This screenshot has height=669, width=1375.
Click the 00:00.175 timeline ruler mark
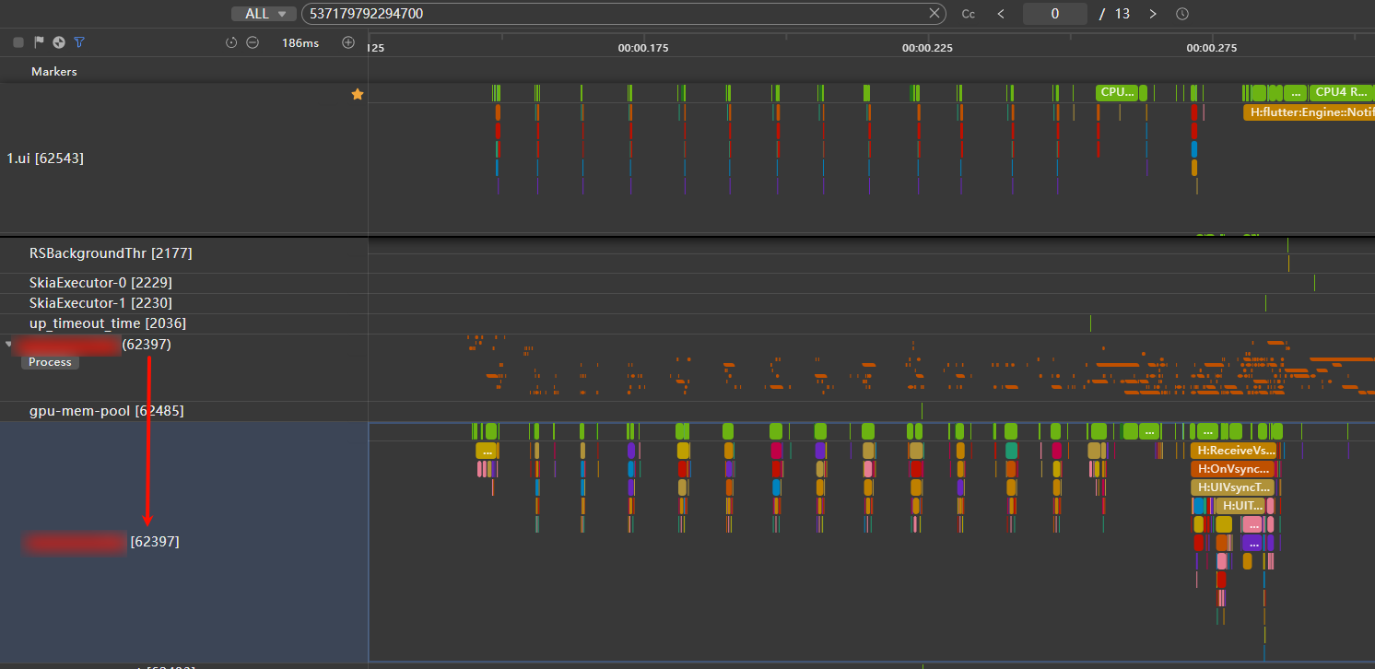643,48
